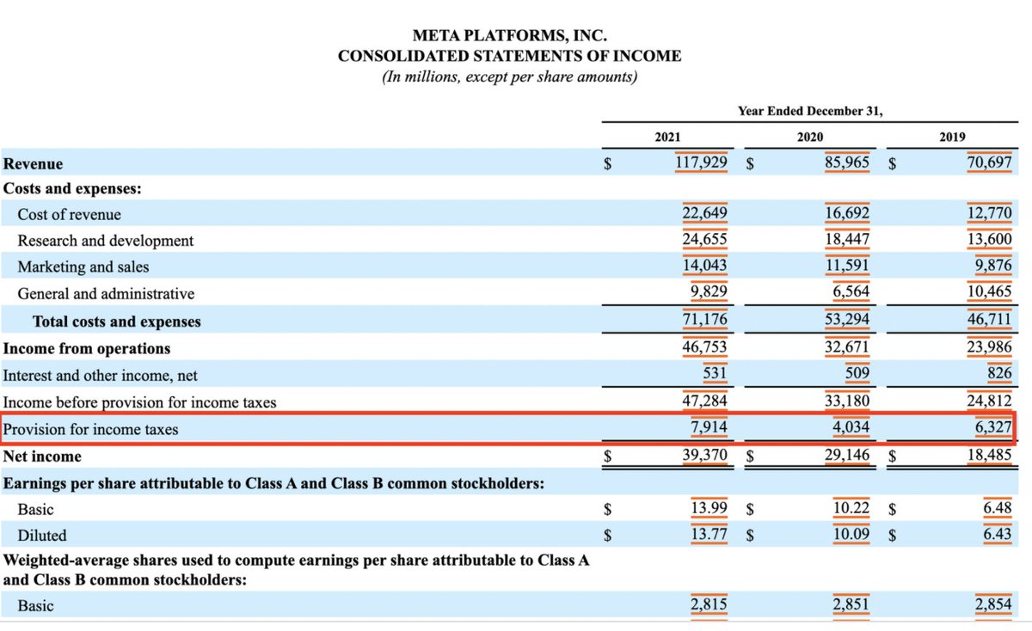
Task: Click 2020 General and administrative 6,564
Action: coord(851,292)
